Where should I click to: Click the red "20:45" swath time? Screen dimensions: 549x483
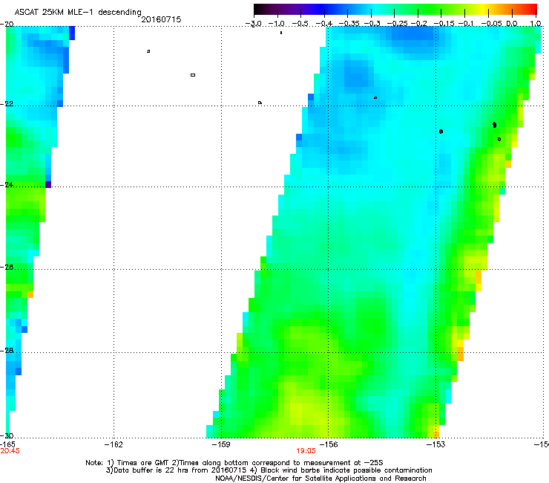10,451
